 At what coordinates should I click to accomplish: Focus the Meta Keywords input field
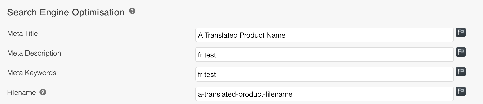tap(324, 74)
